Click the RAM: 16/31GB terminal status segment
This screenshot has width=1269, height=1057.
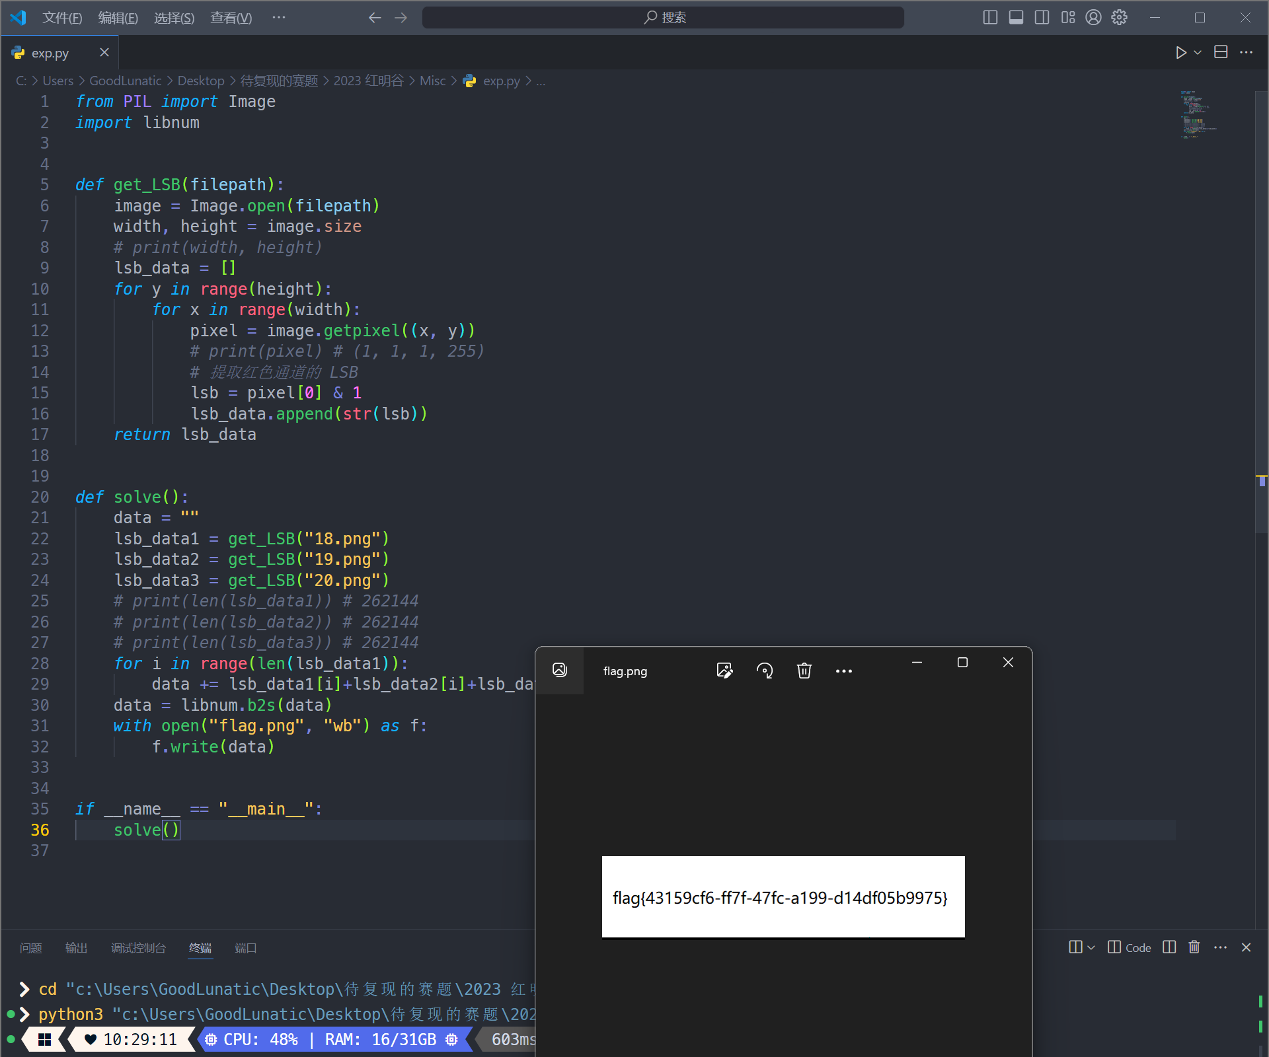pos(381,1040)
